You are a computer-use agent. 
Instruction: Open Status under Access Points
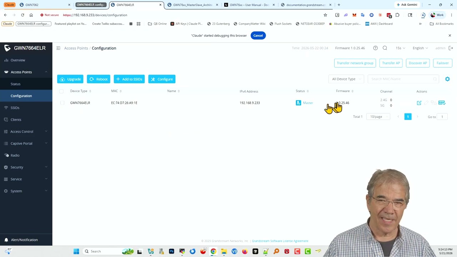(26, 84)
